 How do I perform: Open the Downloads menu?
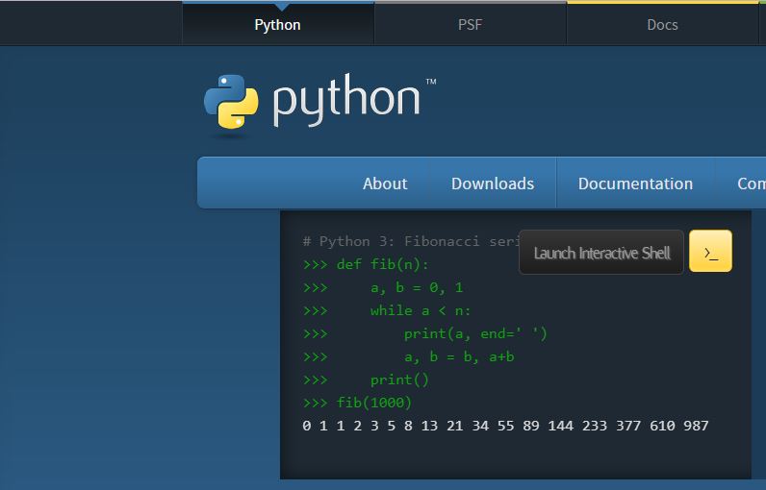pyautogui.click(x=493, y=184)
